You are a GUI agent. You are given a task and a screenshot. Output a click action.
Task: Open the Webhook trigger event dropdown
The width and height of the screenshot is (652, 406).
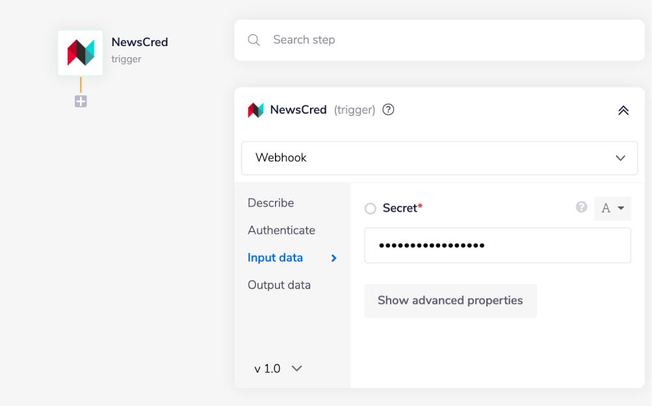pyautogui.click(x=439, y=158)
